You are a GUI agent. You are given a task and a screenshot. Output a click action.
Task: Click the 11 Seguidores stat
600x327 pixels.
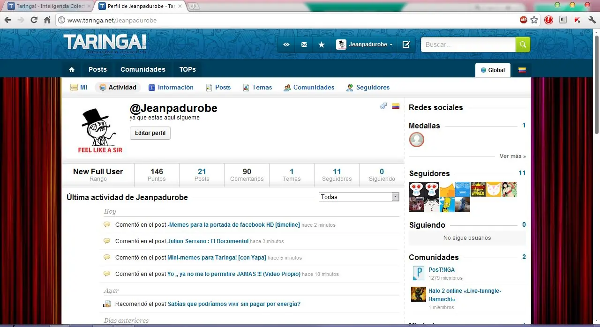pos(337,175)
